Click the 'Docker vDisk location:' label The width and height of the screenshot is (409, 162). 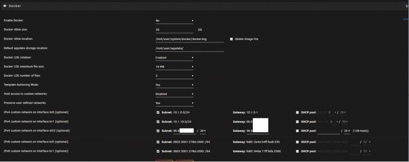tap(18, 39)
